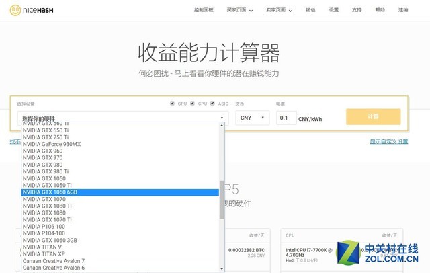Open the 显示自定义设置 link
The image size is (430, 273).
pyautogui.click(x=389, y=142)
